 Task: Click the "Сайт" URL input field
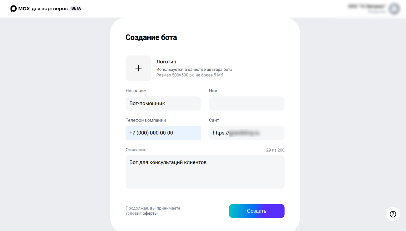[x=247, y=133]
